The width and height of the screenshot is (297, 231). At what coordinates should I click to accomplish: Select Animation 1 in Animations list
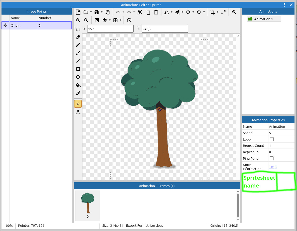[263, 19]
